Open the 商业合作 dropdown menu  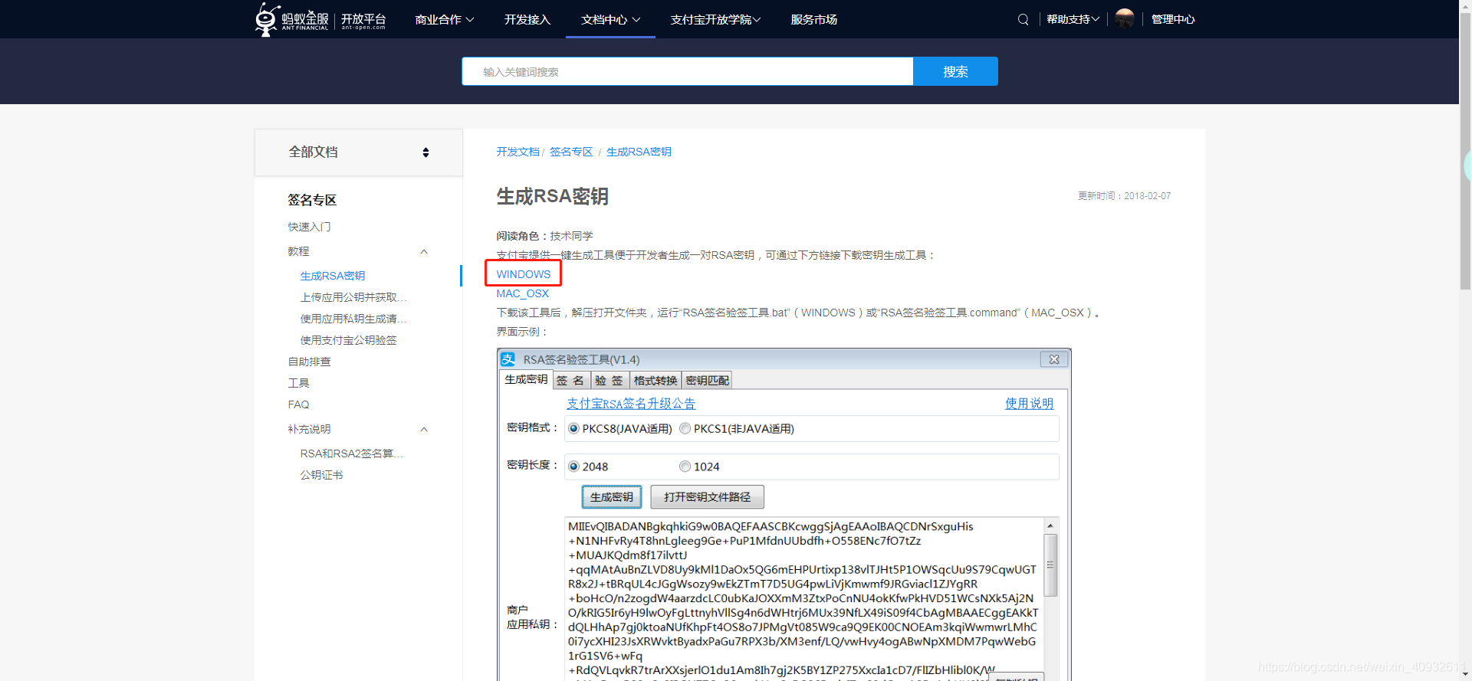click(445, 19)
